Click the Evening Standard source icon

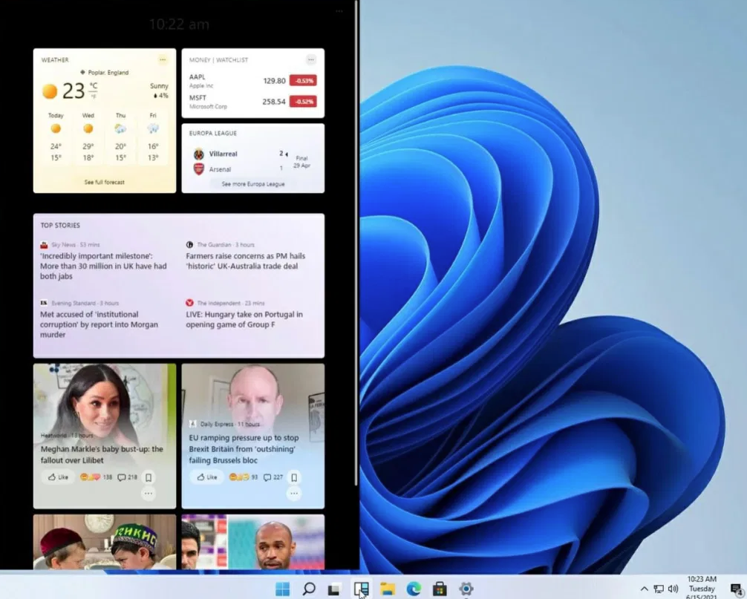(x=44, y=303)
